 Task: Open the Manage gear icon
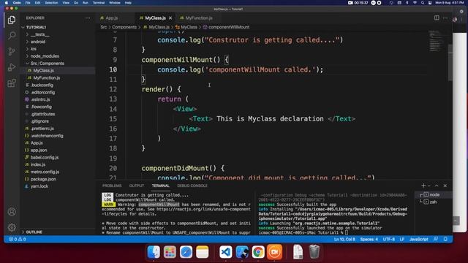pyautogui.click(x=12, y=227)
